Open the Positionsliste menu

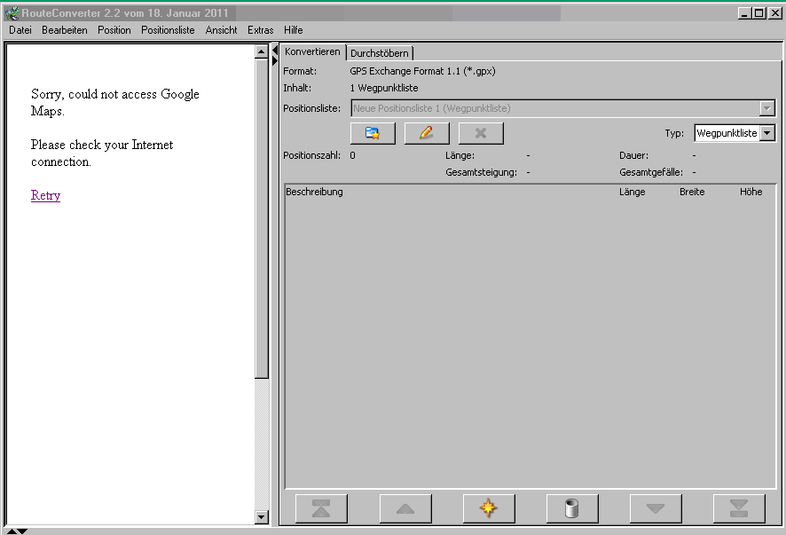(168, 30)
